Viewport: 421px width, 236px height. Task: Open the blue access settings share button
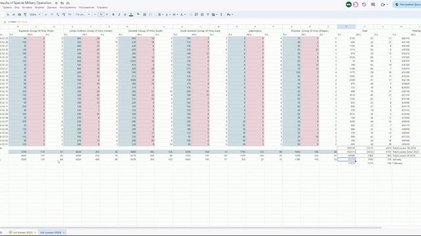407,5
